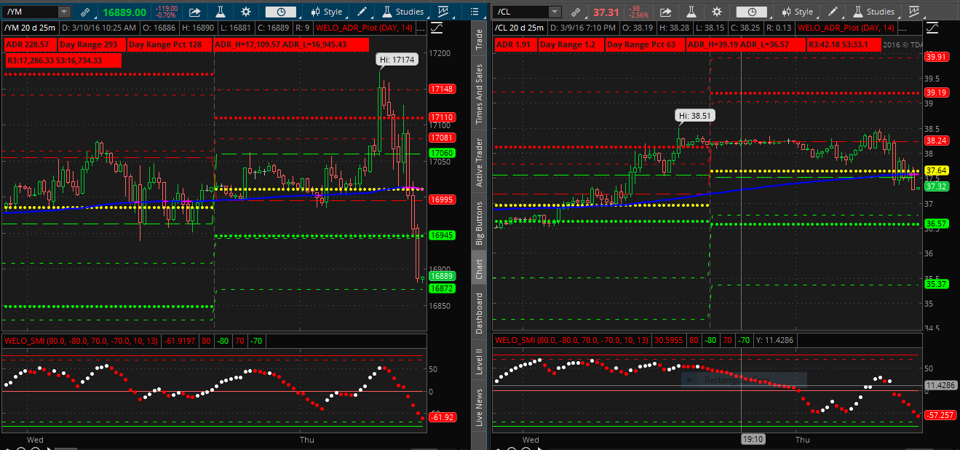Open the time frame clock button on /CL chart
Screen dimensions: 960x450
click(x=752, y=12)
